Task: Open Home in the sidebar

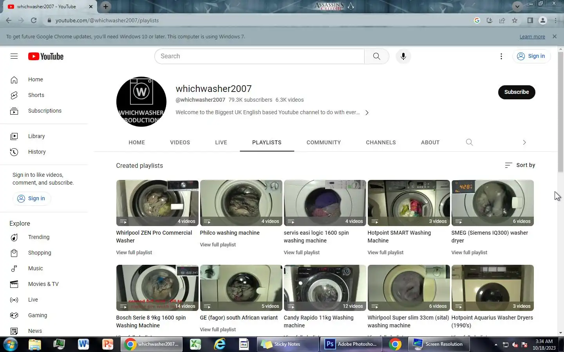Action: click(44, 79)
